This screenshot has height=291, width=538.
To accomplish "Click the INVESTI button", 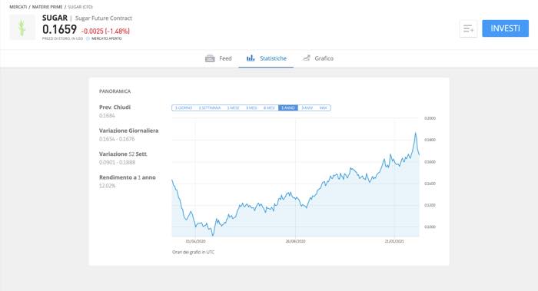I will [x=506, y=28].
